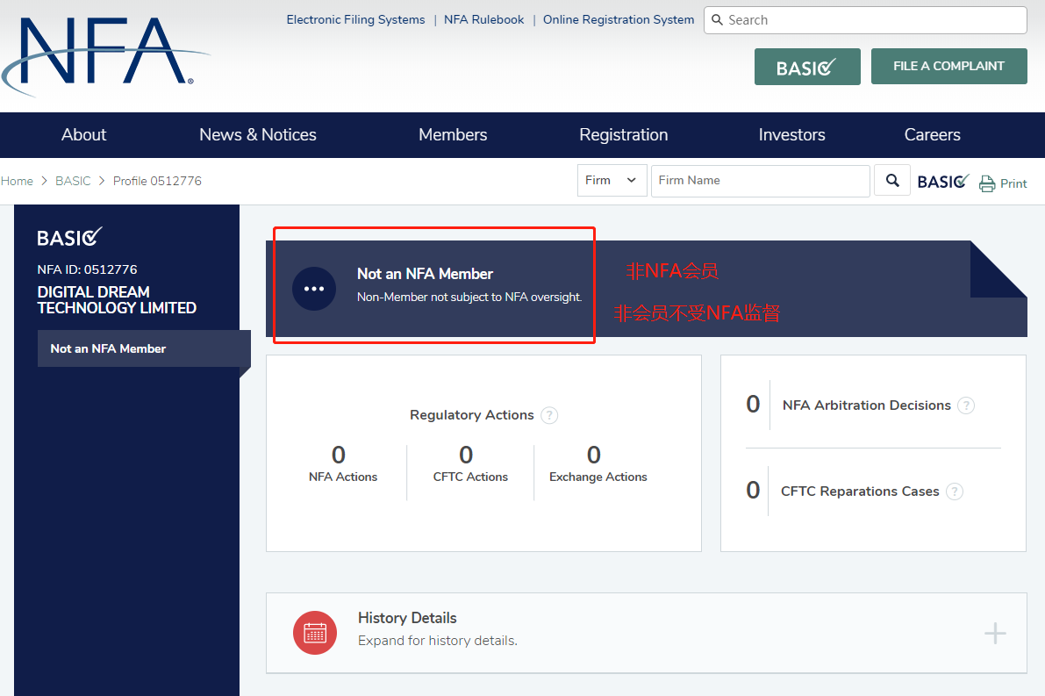
Task: Open the Firm search type dropdown
Action: coord(612,181)
